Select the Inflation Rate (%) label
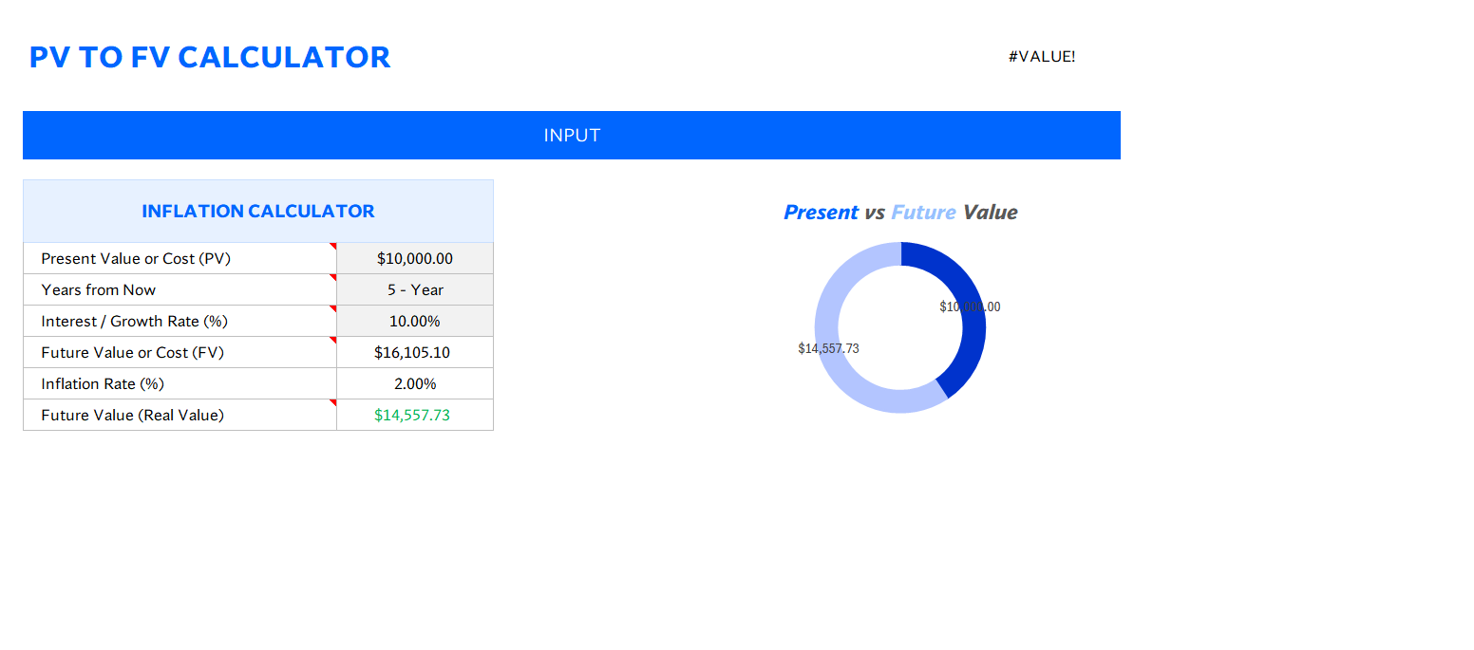This screenshot has width=1474, height=650. (103, 383)
